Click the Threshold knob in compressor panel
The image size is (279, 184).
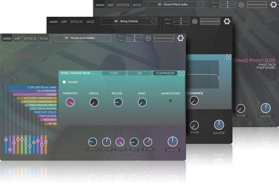(x=70, y=102)
